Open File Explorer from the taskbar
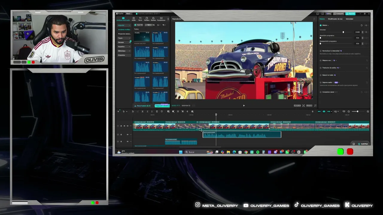 [x=228, y=152]
